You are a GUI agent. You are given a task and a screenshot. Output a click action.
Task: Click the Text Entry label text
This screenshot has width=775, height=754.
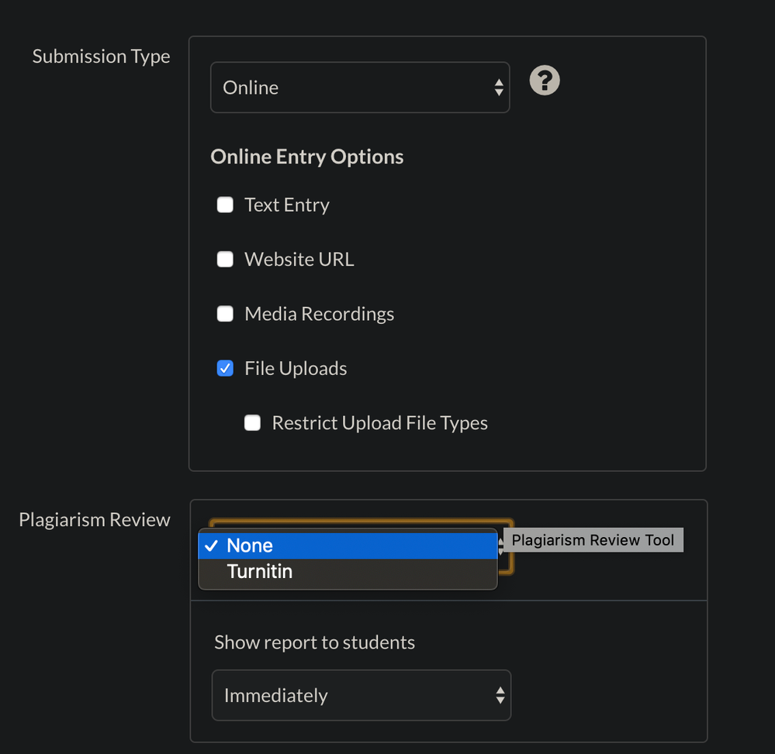coord(287,205)
